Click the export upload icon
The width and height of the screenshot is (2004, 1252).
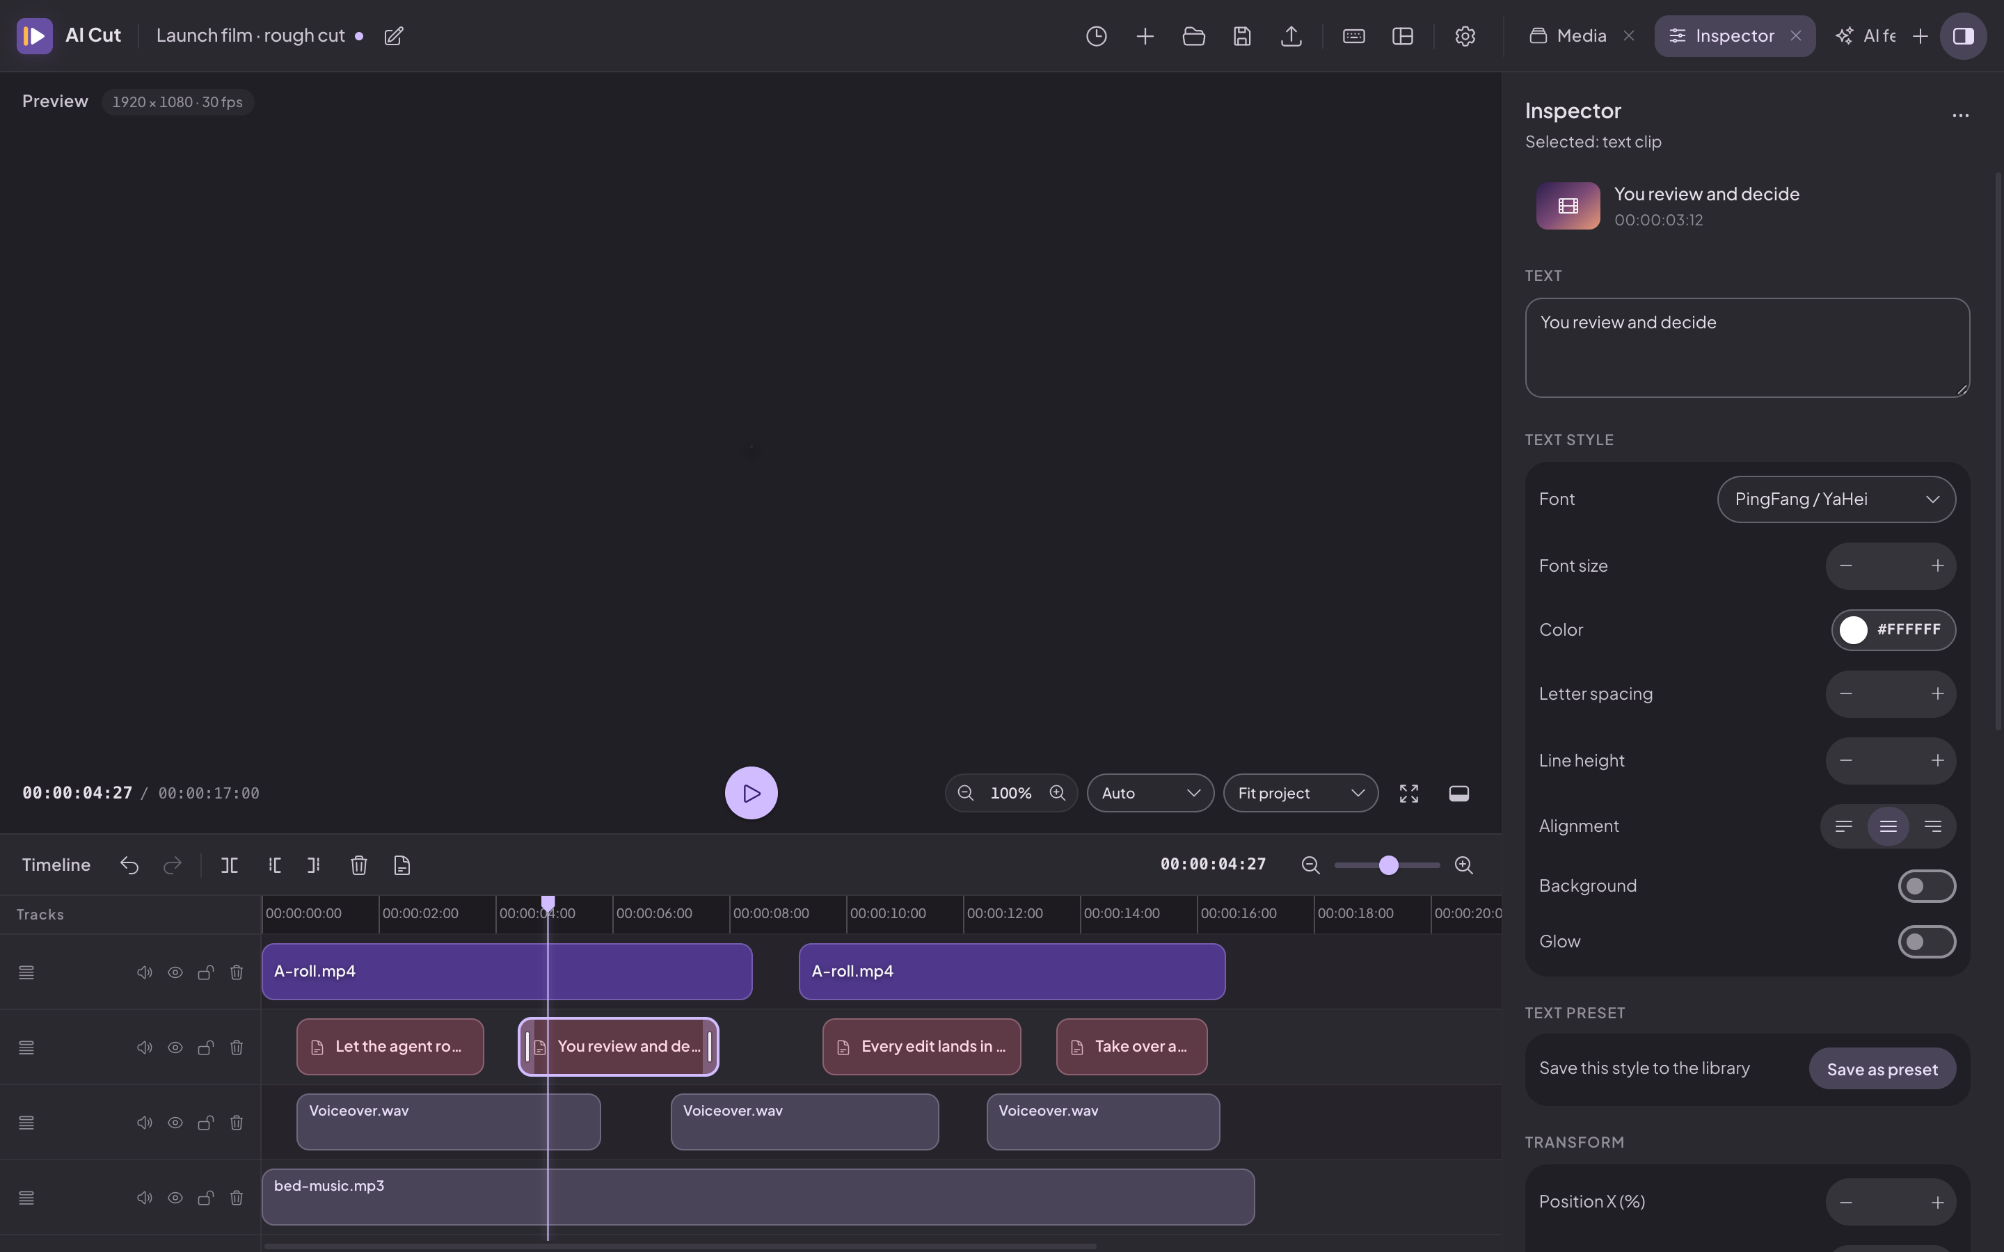[x=1291, y=35]
